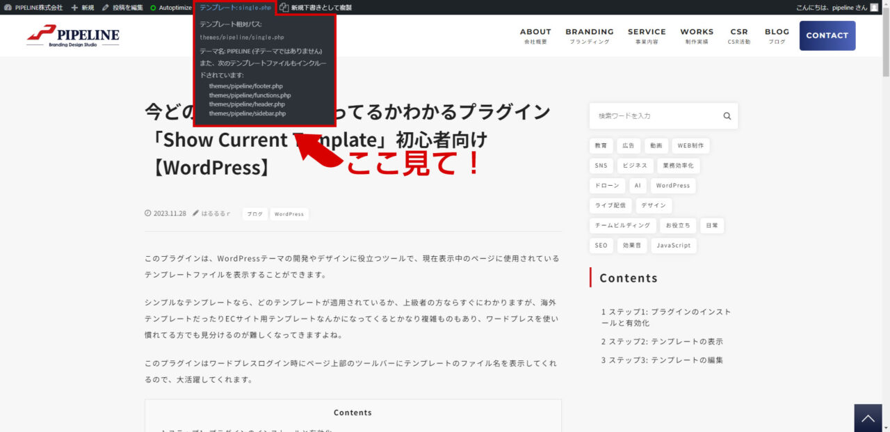The width and height of the screenshot is (890, 432).
Task: Select the 効果音 tag
Action: tap(632, 246)
